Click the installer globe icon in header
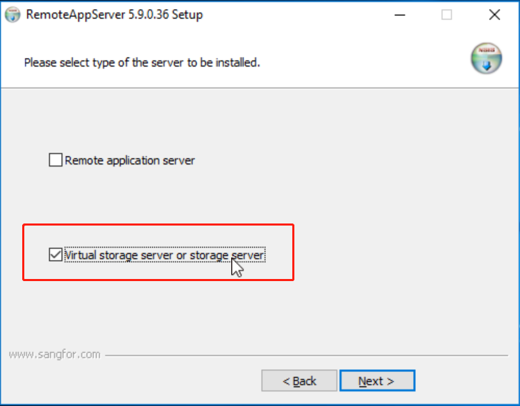The height and width of the screenshot is (406, 520). click(485, 58)
